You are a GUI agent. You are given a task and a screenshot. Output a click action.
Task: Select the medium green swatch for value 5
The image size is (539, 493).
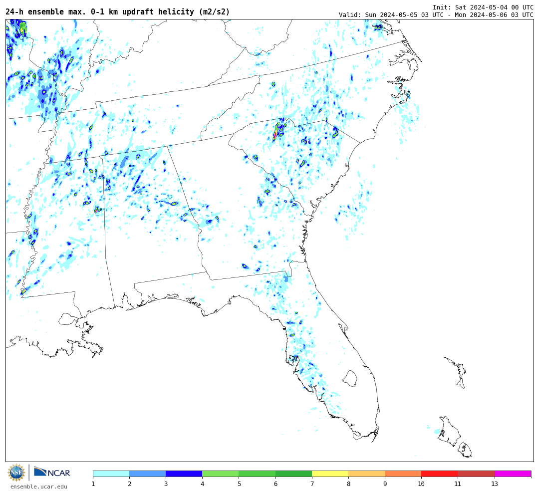257,474
